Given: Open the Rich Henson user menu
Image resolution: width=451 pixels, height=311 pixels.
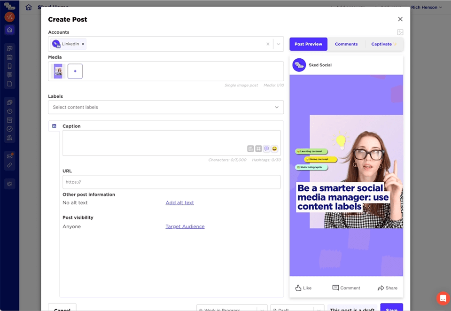Looking at the screenshot, I should click(427, 8).
